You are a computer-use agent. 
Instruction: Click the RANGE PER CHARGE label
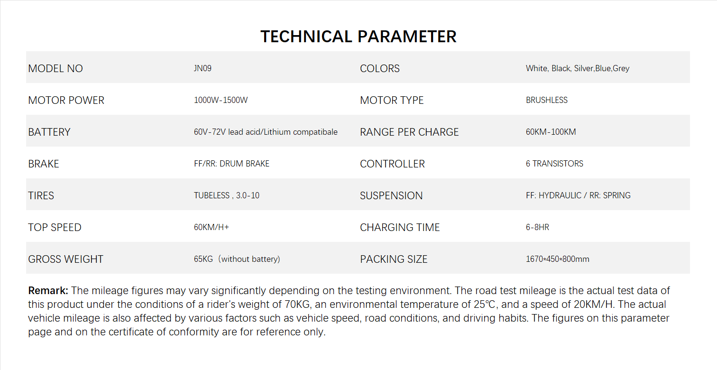point(409,132)
